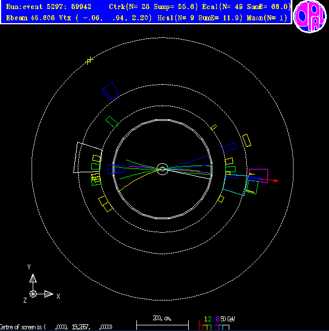Click the XYZ coordinate axes indicator
Viewport: 329px width, 331px height.
coord(40,284)
